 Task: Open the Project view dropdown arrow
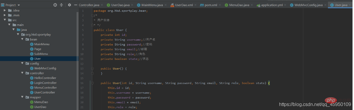19,5
